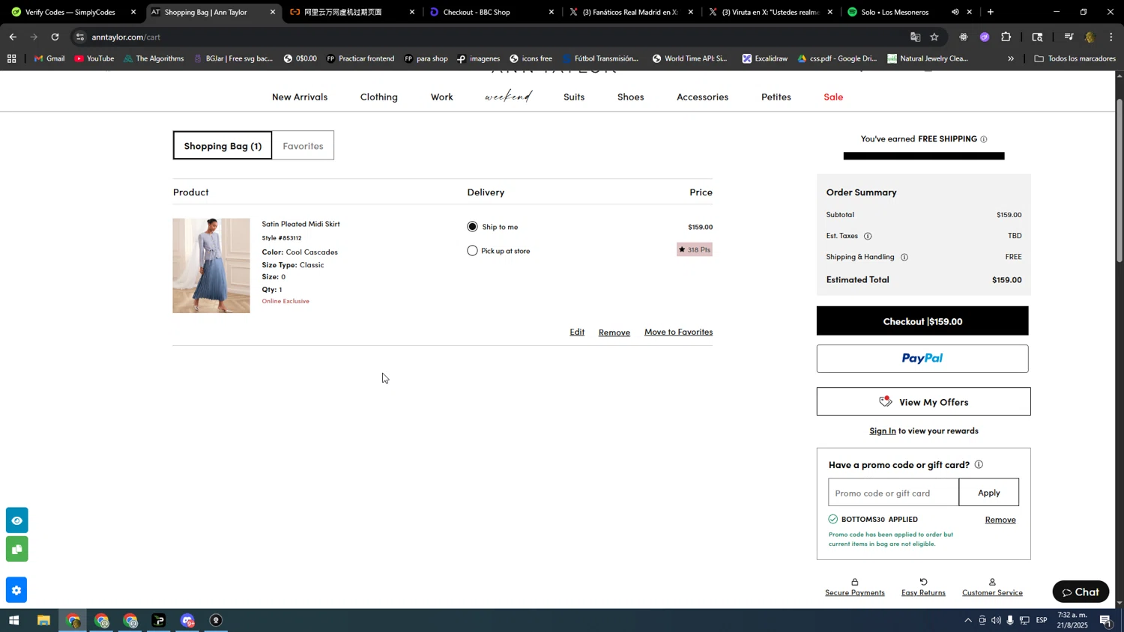The height and width of the screenshot is (632, 1124).
Task: Open the Petites menu
Action: (776, 97)
